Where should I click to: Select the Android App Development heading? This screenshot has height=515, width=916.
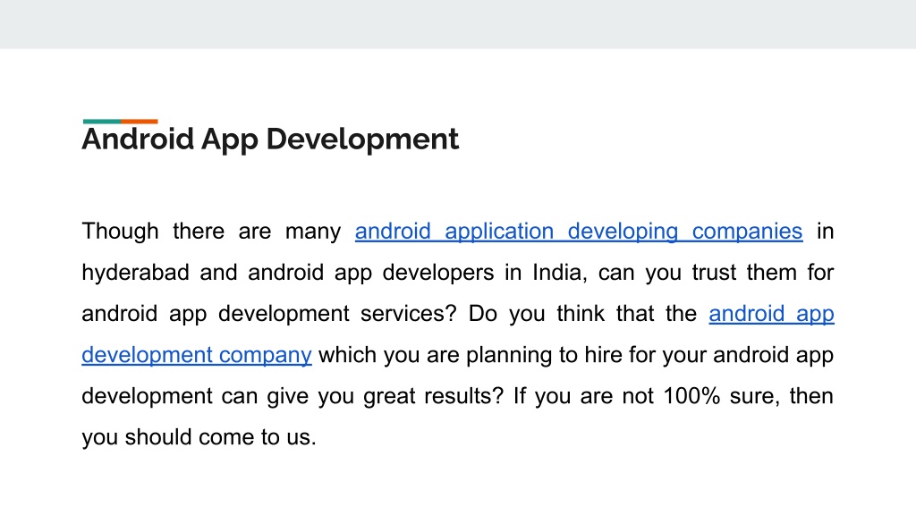click(270, 139)
